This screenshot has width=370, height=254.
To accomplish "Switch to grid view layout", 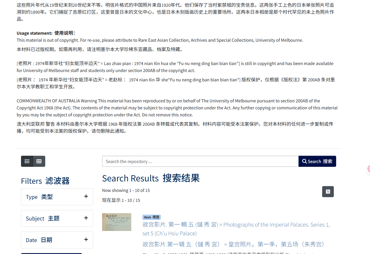I will (x=39, y=161).
